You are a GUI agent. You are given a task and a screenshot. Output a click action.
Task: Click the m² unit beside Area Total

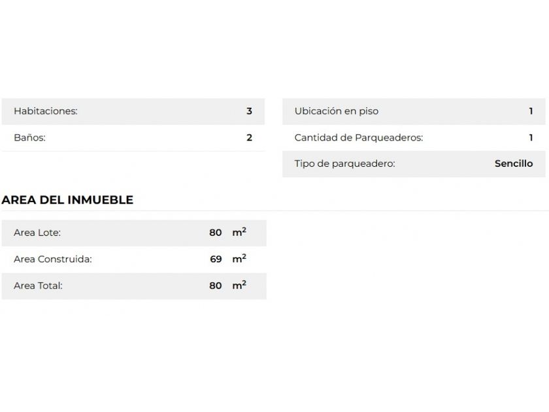point(239,285)
